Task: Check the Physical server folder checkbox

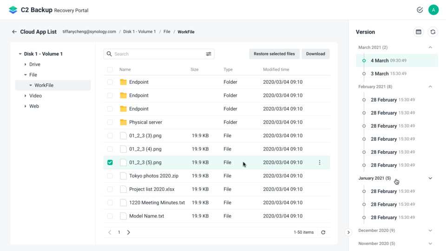Action: [110, 122]
